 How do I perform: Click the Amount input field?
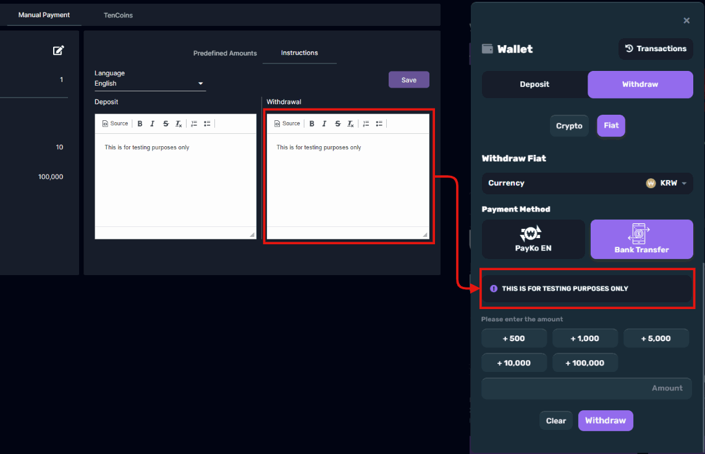click(x=587, y=389)
